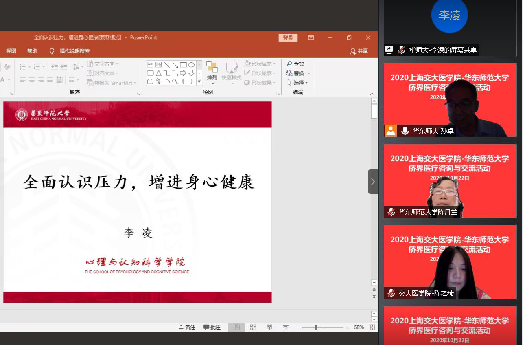Image resolution: width=525 pixels, height=345 pixels.
Task: Click the lightbulb Tell Me search icon
Action: tap(52, 51)
